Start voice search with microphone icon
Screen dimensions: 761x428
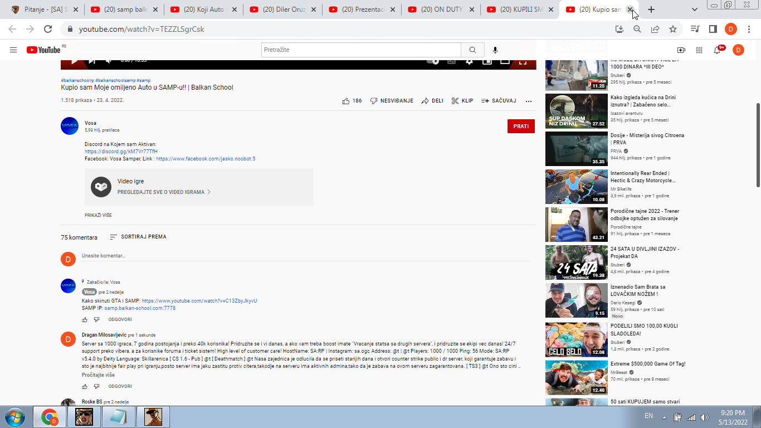(495, 50)
